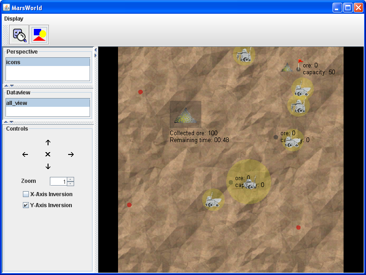The height and width of the screenshot is (275, 366).
Task: Collapse the side panel using the divider's left arrow
Action: click(x=96, y=49)
